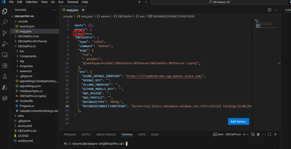Open the Search view icon

tap(5, 22)
